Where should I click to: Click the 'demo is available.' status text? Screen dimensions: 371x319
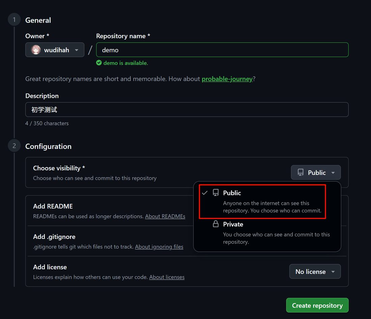click(x=126, y=63)
